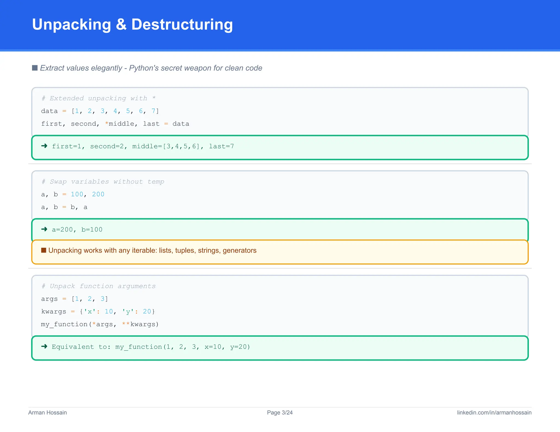Click the Unpacking & Destructuring title
This screenshot has width=560, height=432.
tap(132, 25)
